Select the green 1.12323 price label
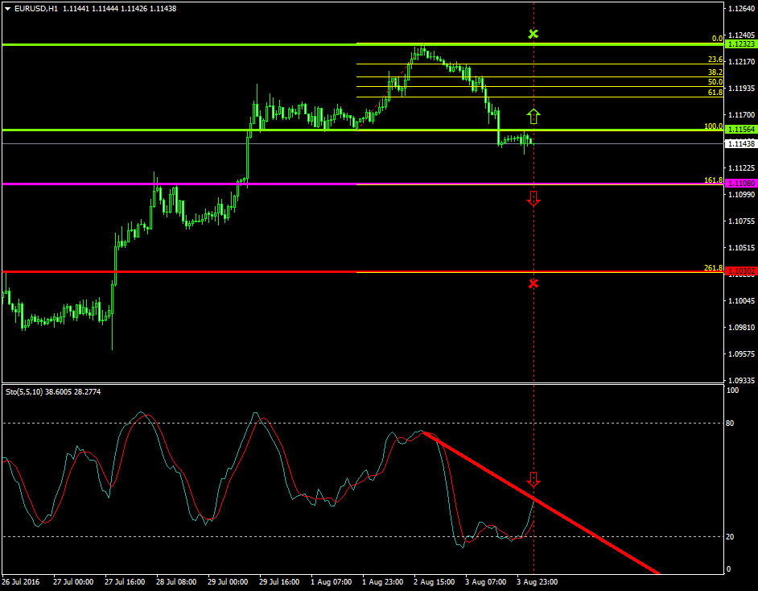 (740, 44)
